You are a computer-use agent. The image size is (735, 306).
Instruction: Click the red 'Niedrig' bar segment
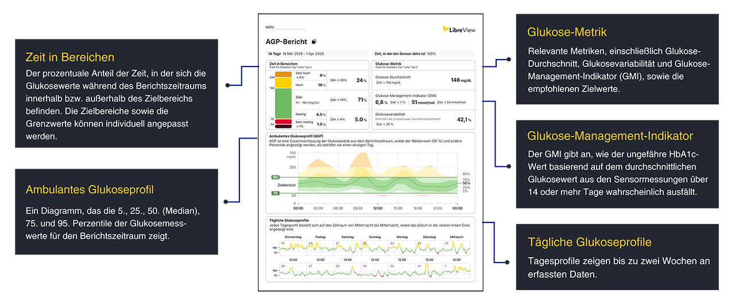coord(283,121)
